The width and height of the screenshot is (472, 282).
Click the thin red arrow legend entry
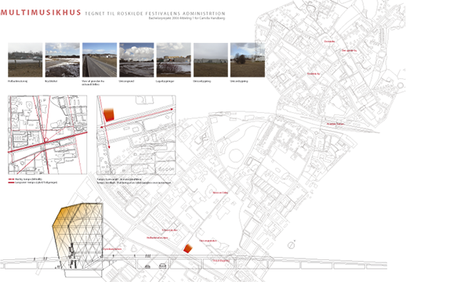25,179
